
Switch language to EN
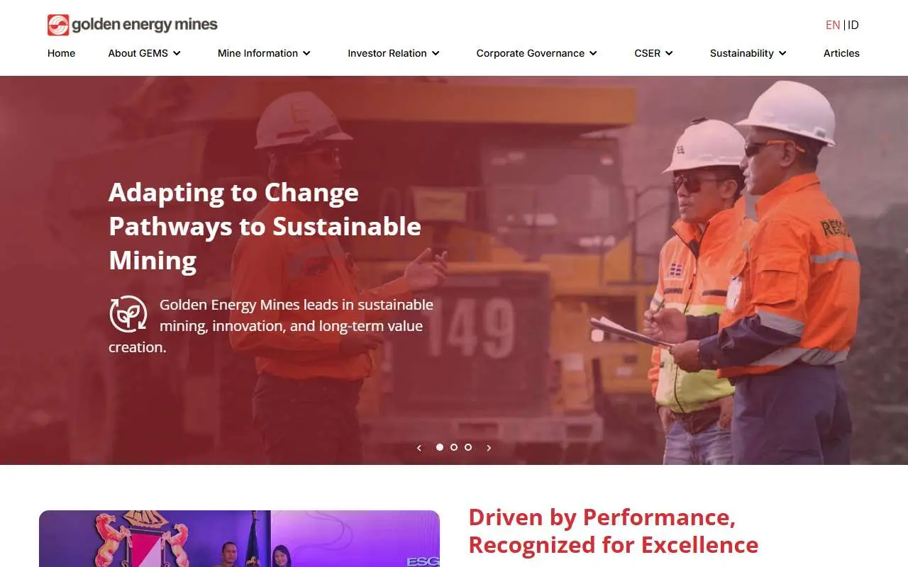tap(833, 25)
